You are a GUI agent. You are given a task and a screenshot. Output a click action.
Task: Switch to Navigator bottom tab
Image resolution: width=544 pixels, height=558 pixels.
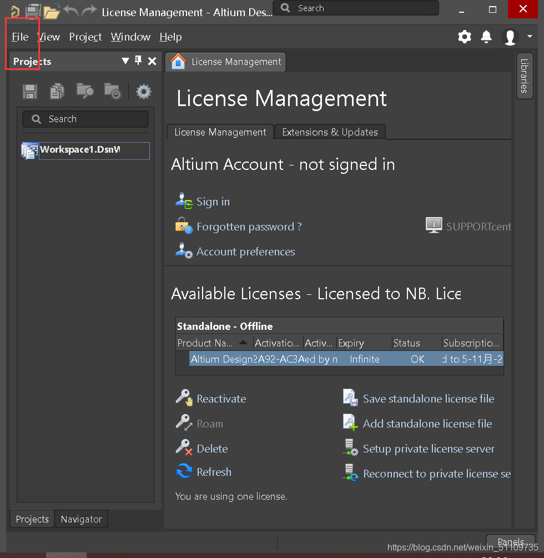point(81,519)
